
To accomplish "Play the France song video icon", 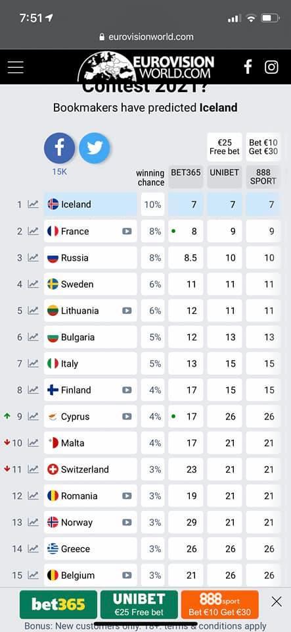I will coord(127,231).
